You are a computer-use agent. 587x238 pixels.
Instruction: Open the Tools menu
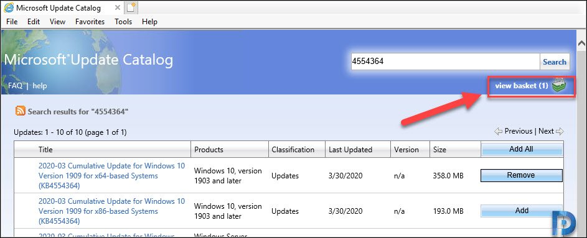(123, 22)
